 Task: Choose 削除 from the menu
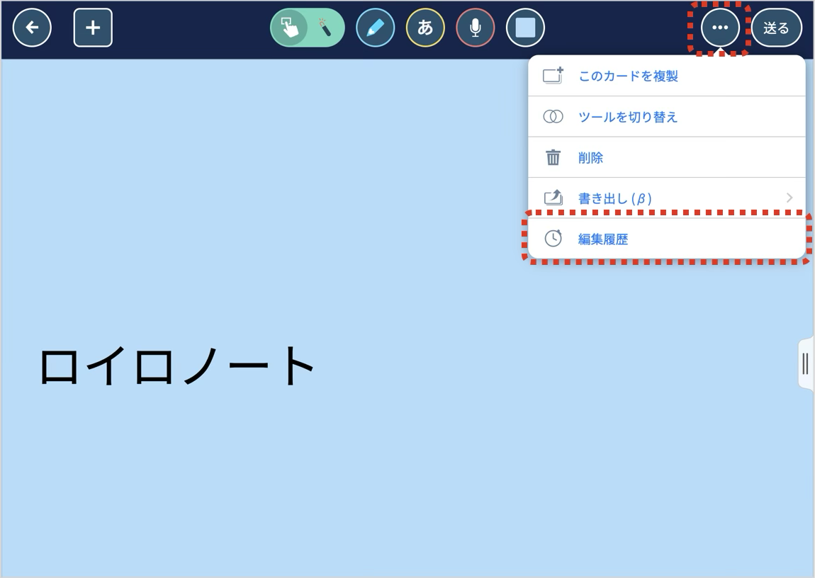[666, 158]
